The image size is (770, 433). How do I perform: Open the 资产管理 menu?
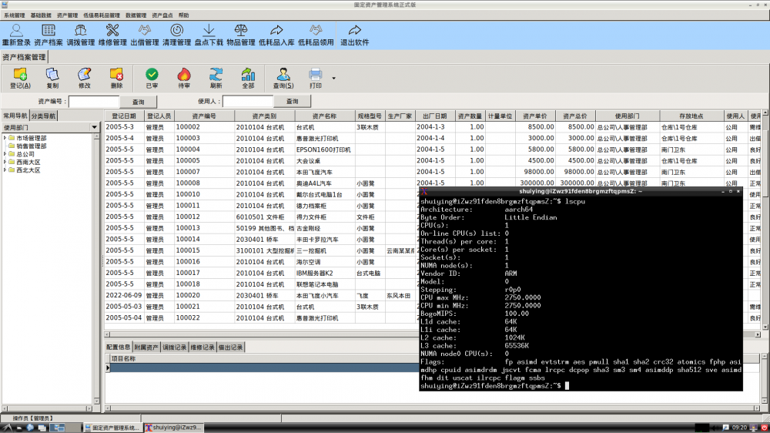[67, 15]
